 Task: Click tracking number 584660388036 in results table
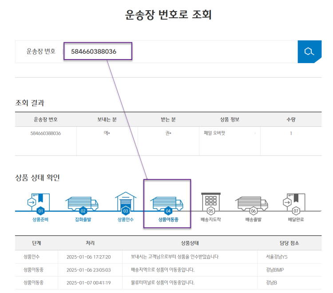click(46, 133)
